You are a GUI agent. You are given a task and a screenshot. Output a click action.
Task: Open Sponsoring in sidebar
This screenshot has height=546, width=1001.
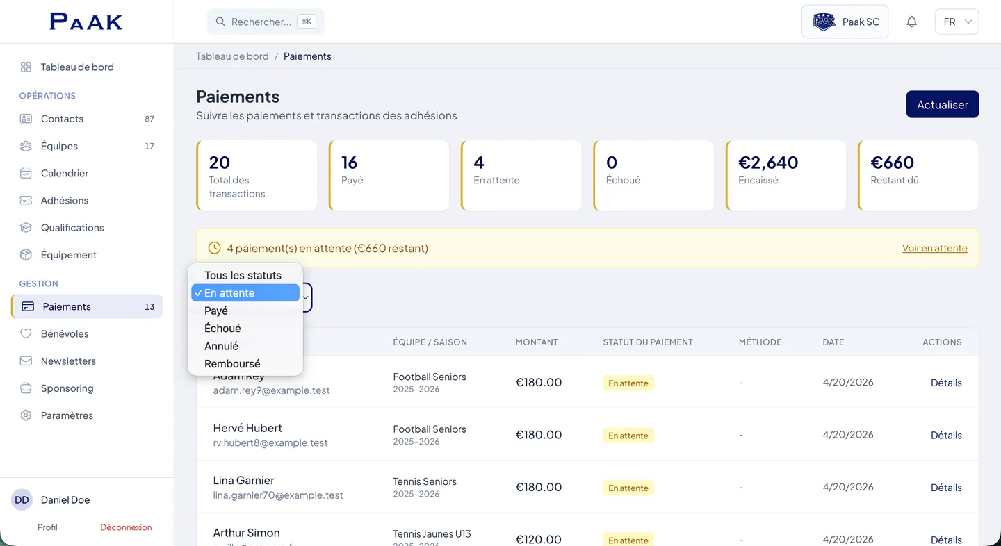click(87, 388)
